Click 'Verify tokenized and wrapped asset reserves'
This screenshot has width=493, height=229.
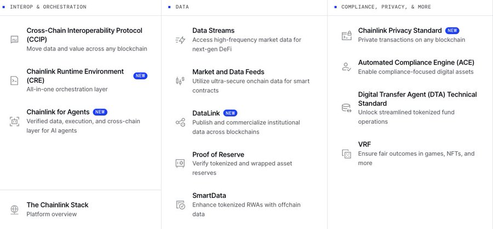pos(242,168)
